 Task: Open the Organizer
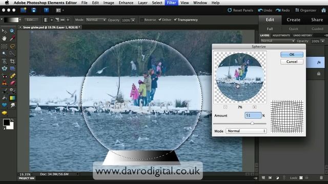[305, 10]
